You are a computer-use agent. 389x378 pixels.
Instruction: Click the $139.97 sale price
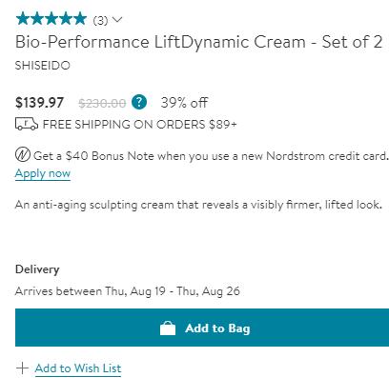click(x=39, y=103)
